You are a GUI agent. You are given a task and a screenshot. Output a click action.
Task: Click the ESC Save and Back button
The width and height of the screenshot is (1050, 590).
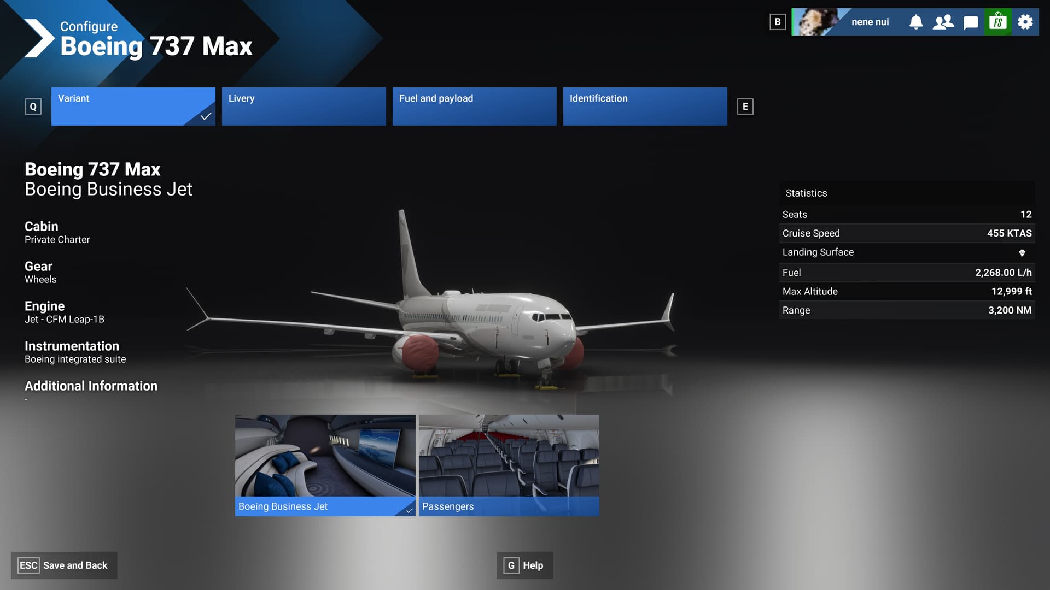(x=64, y=565)
